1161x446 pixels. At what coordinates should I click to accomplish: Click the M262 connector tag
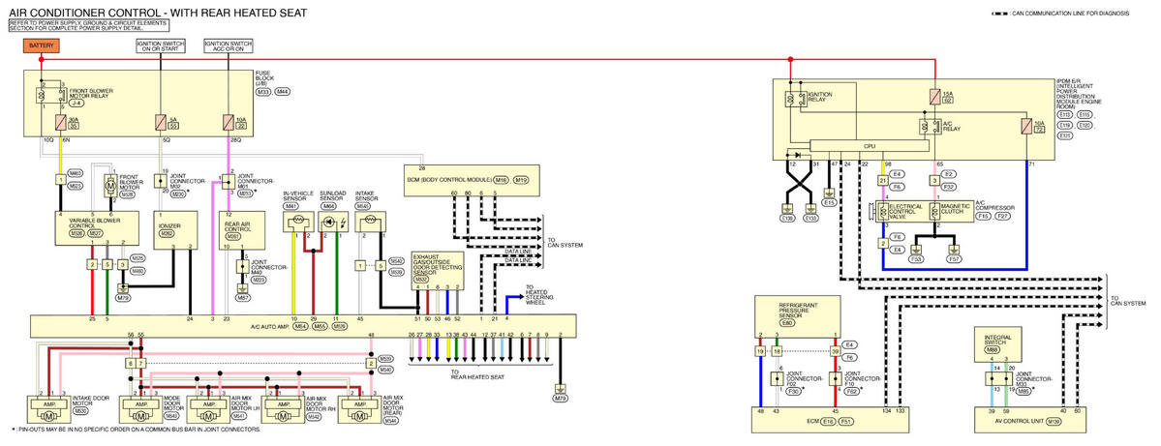pos(167,234)
